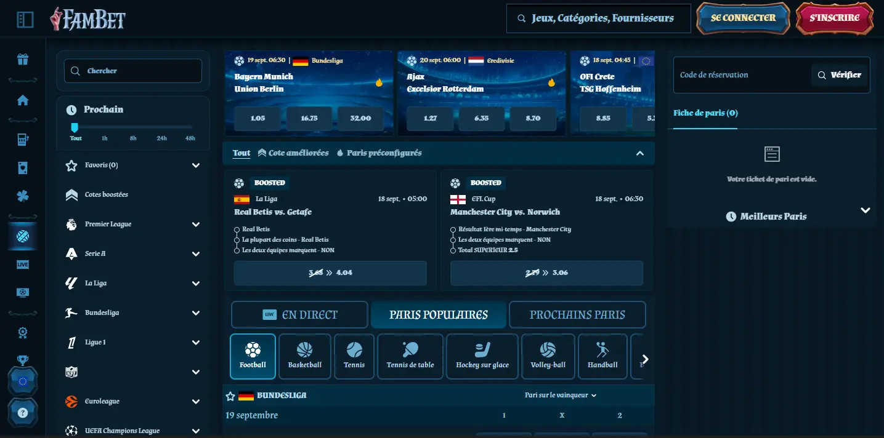Open the EU flag language selector
The image size is (884, 438).
(x=23, y=381)
